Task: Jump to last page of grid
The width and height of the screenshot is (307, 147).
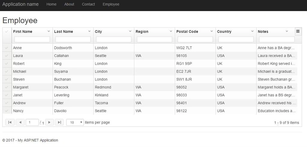Action: (x=59, y=122)
